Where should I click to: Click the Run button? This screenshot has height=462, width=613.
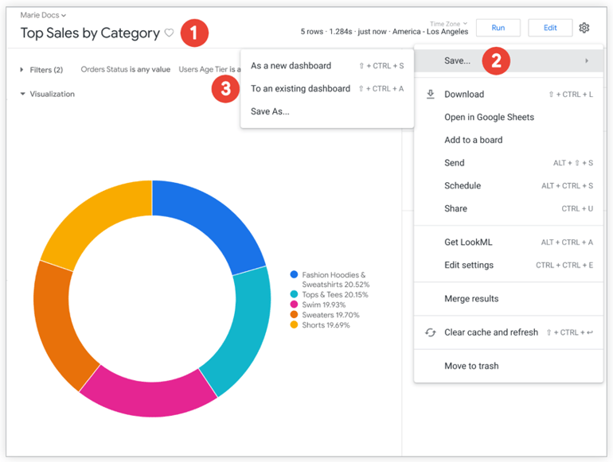coord(498,28)
